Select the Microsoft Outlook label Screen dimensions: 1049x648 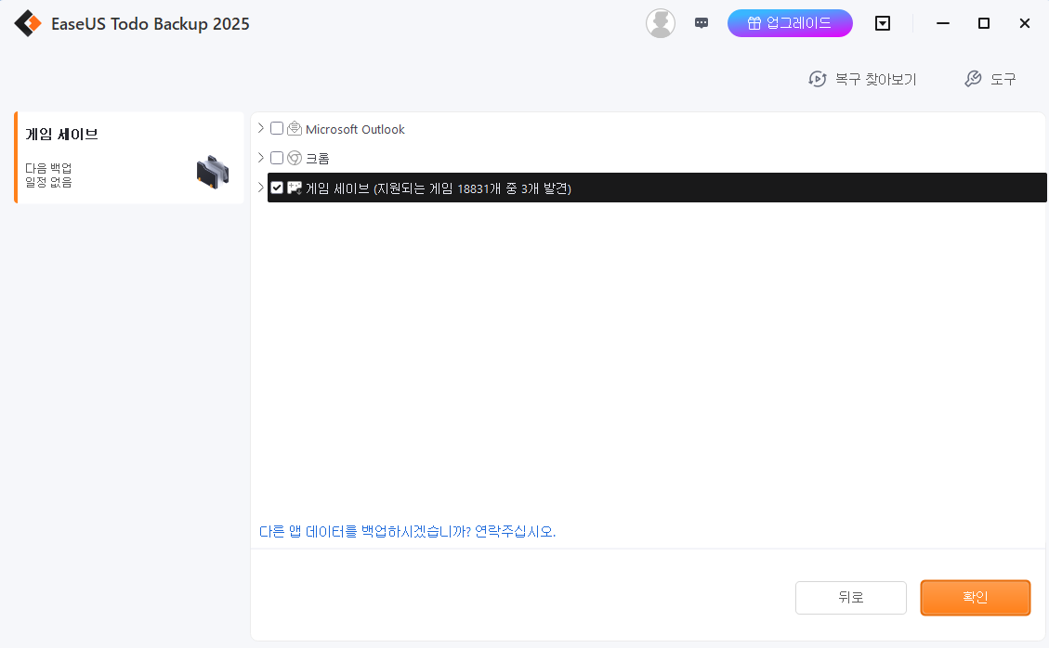[x=355, y=129]
